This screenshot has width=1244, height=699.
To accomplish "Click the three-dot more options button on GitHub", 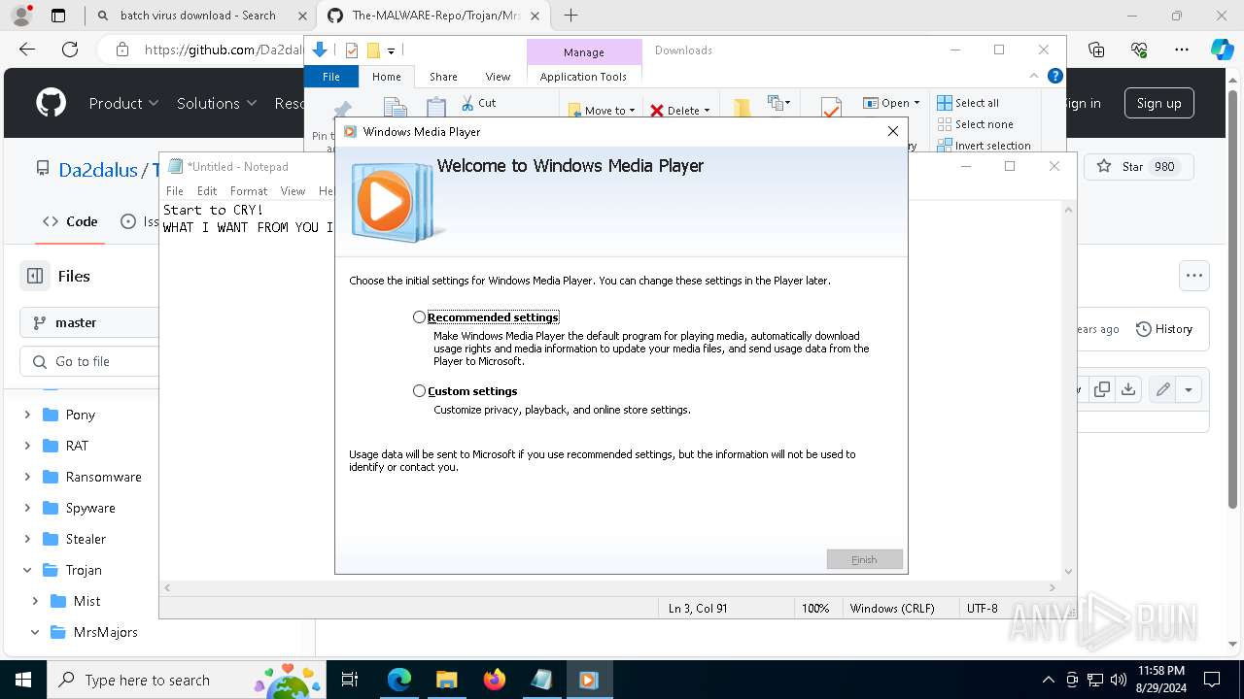I will pos(1193,276).
